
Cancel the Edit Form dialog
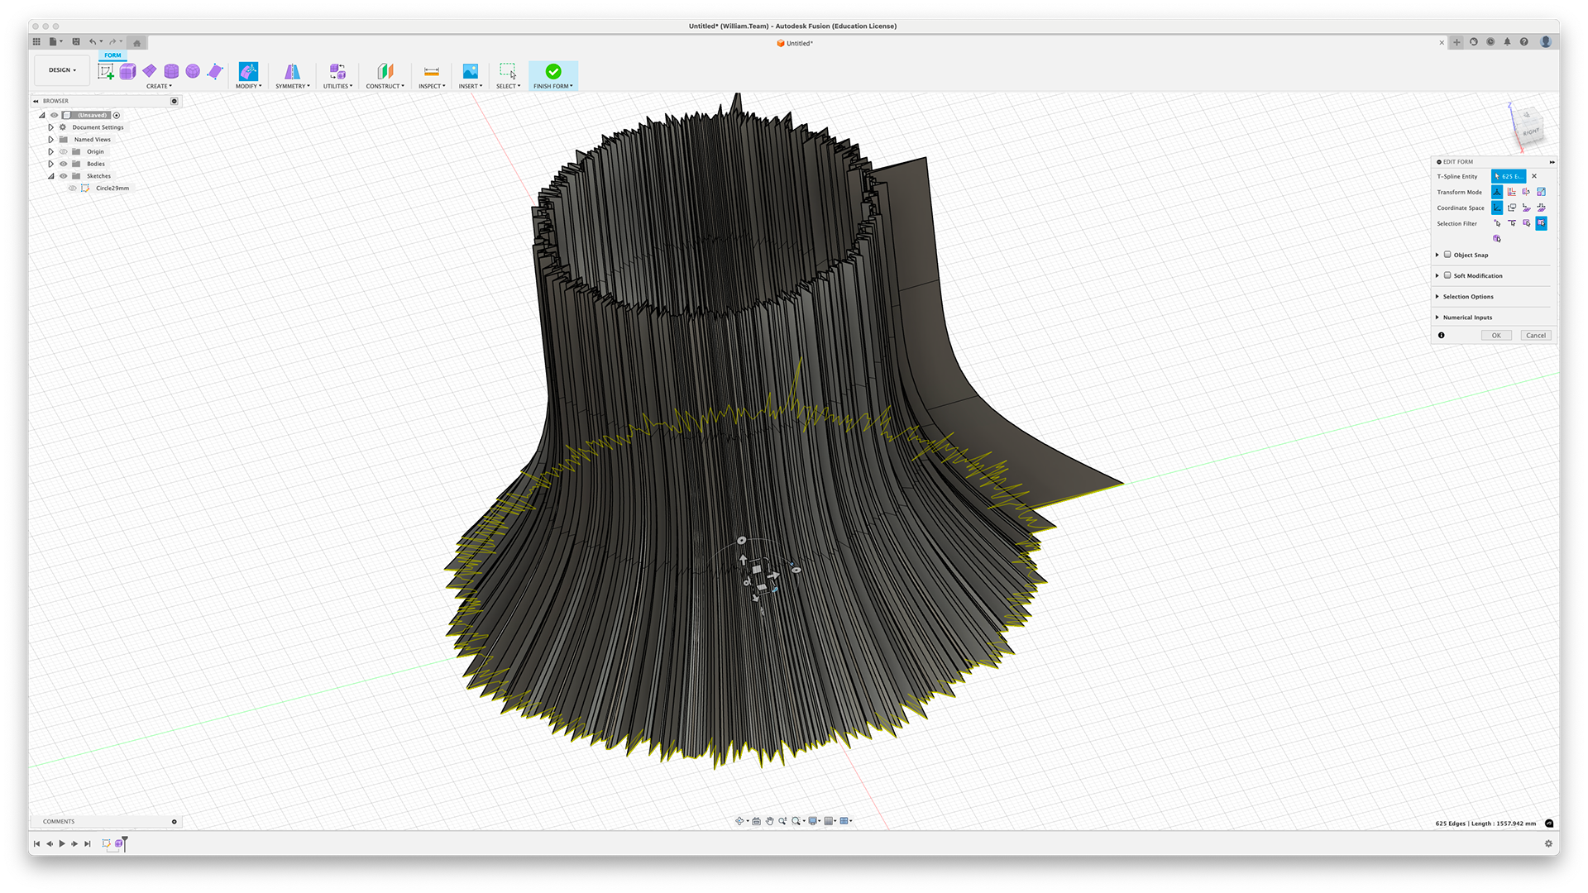pyautogui.click(x=1536, y=336)
